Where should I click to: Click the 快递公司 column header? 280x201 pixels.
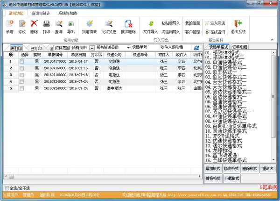coord(114,55)
